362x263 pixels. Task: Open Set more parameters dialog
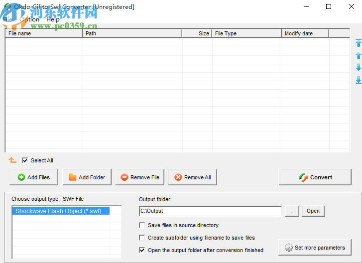pos(315,247)
